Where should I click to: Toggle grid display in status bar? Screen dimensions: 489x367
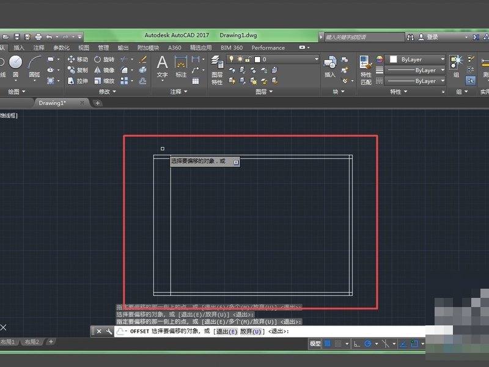tap(328, 344)
